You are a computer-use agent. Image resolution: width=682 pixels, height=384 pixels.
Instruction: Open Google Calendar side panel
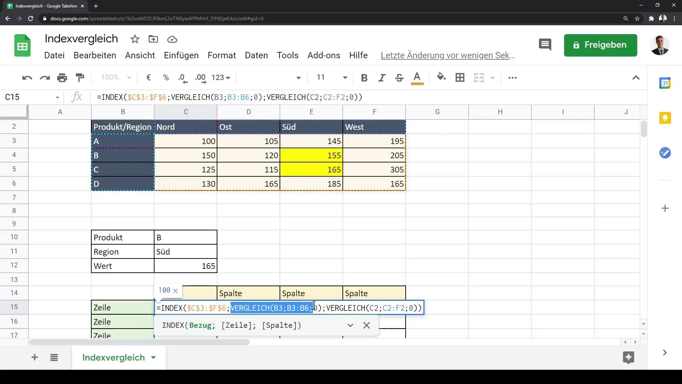click(x=665, y=83)
